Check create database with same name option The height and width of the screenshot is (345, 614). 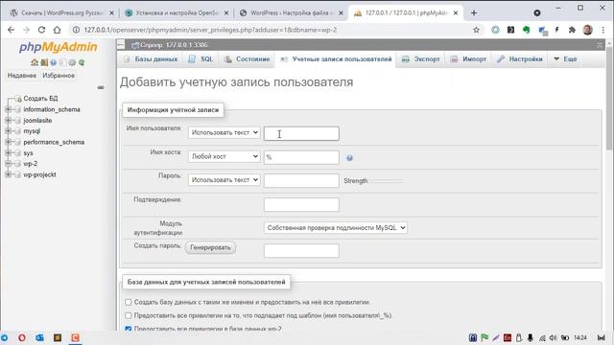click(x=128, y=303)
